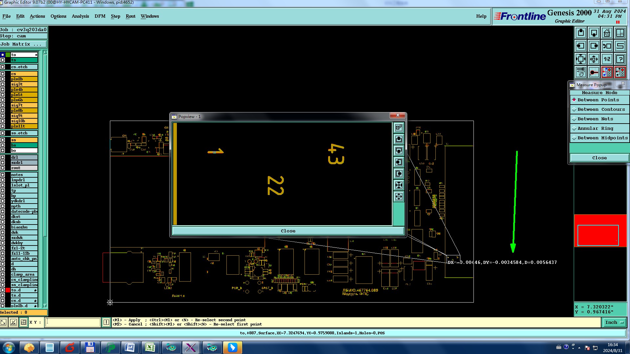Close the Popview window with Close button
The image size is (630, 354).
(288, 231)
